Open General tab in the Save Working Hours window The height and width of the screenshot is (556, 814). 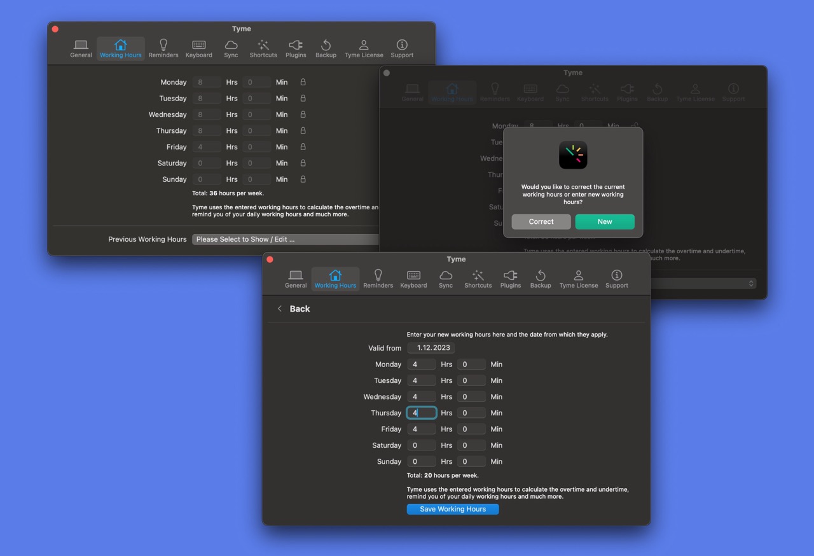click(x=296, y=279)
